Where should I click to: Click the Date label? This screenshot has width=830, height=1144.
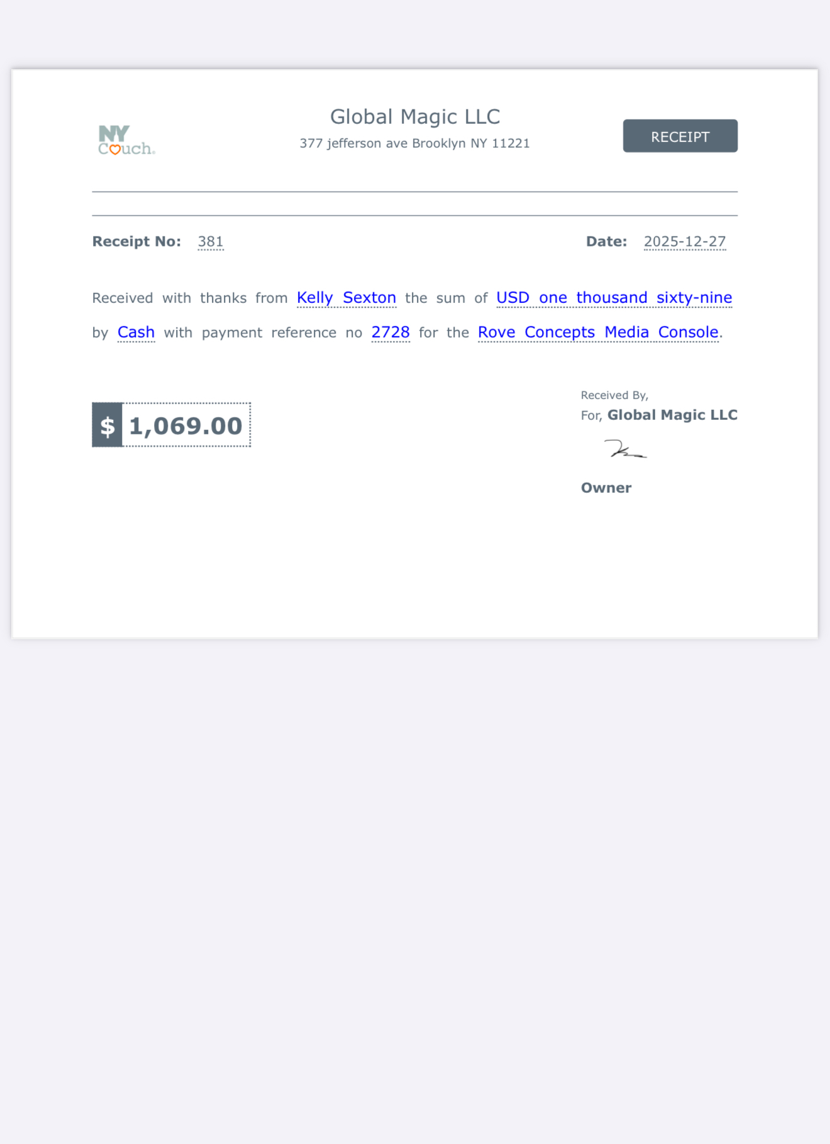coord(606,242)
